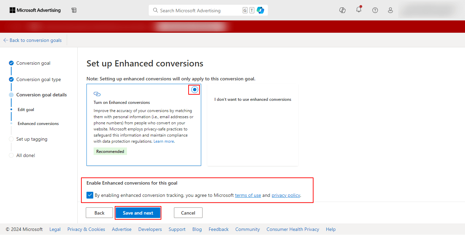This screenshot has height=235, width=465.
Task: Open the Legal footer link
Action: pyautogui.click(x=55, y=229)
